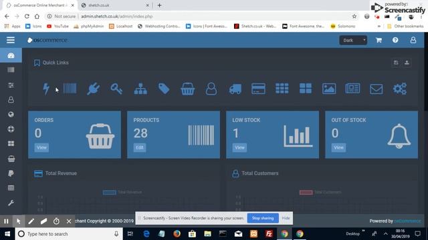
Task: Open the wrench tools sidebar icon
Action: 11,203
